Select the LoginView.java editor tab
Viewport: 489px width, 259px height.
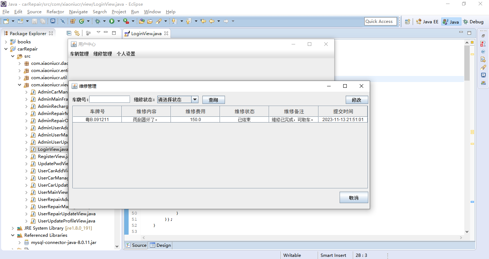146,33
